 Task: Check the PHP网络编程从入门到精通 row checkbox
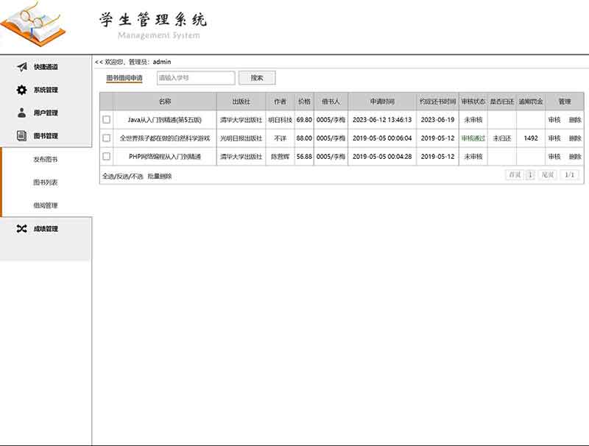pyautogui.click(x=107, y=156)
